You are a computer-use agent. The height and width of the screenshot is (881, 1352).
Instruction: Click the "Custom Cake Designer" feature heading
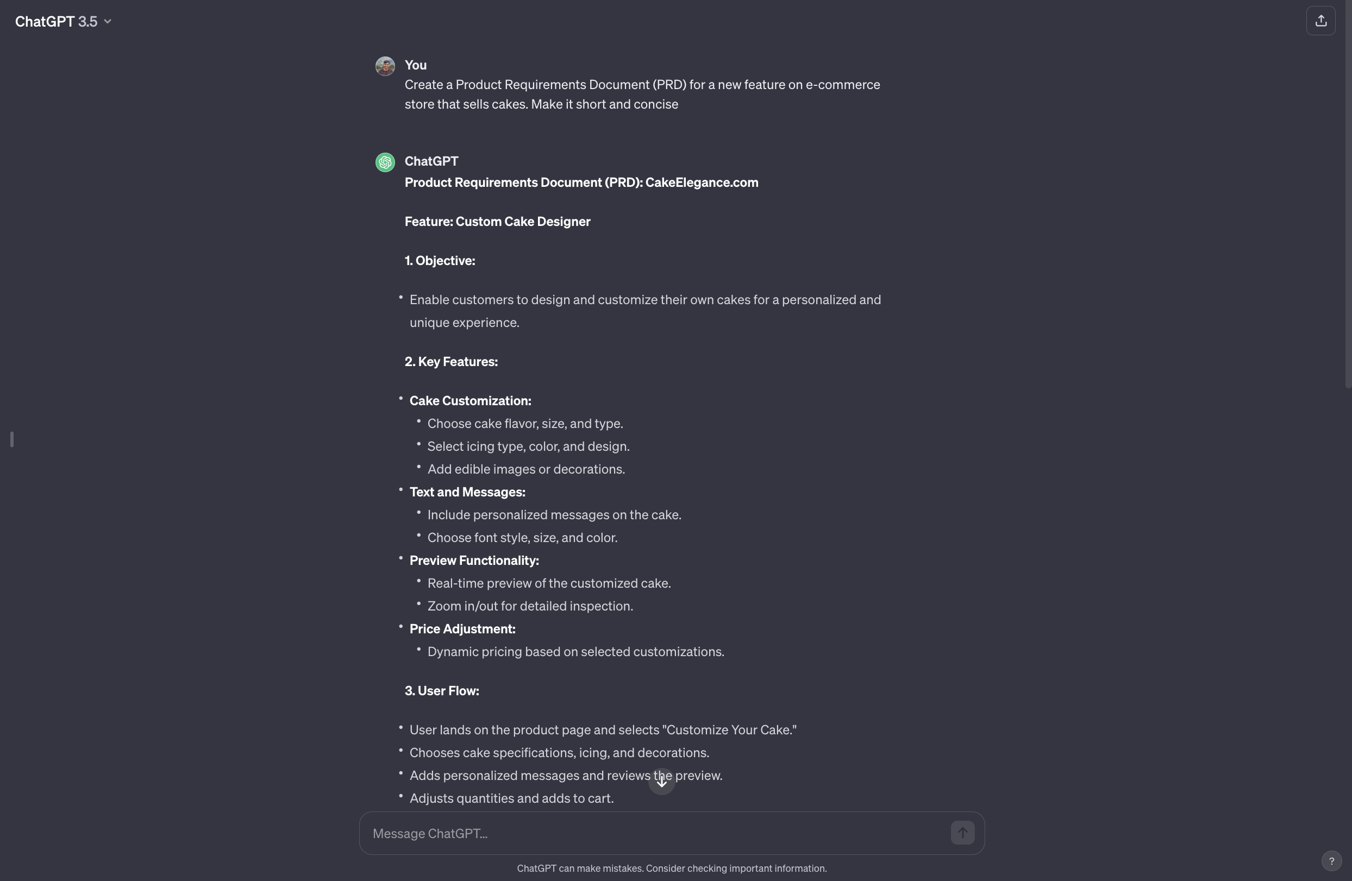[x=498, y=222]
